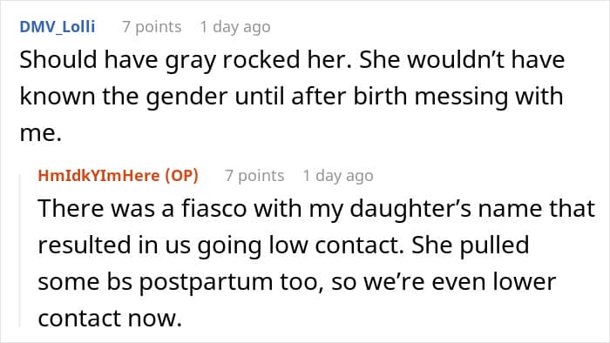
Task: Open the 1 day ago permalink on OP's reply
Action: pyautogui.click(x=338, y=176)
